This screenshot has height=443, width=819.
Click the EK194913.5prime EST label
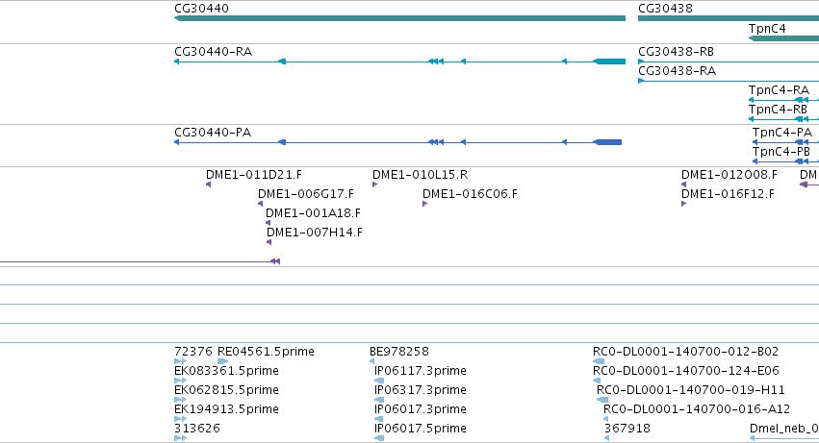[x=227, y=409]
